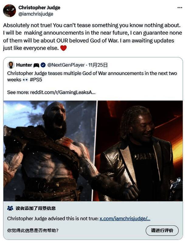The image size is (187, 243).
Task: Open the Kratos screaming image
Action: [x=50, y=151]
